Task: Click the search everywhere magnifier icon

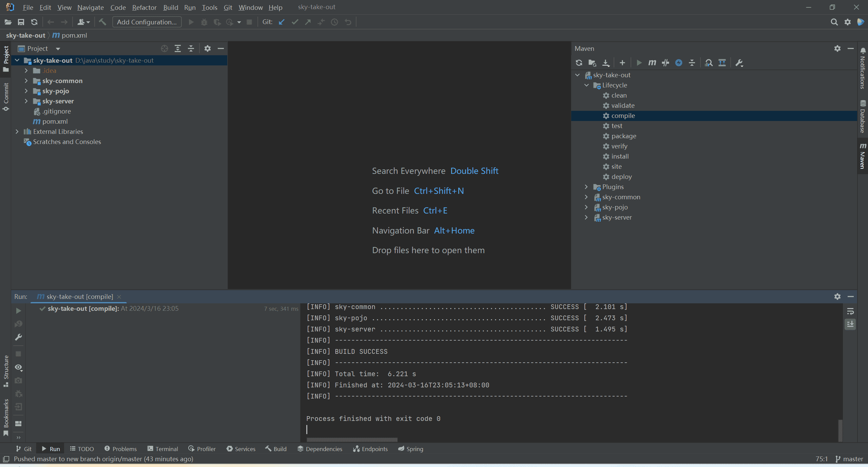Action: click(x=834, y=22)
